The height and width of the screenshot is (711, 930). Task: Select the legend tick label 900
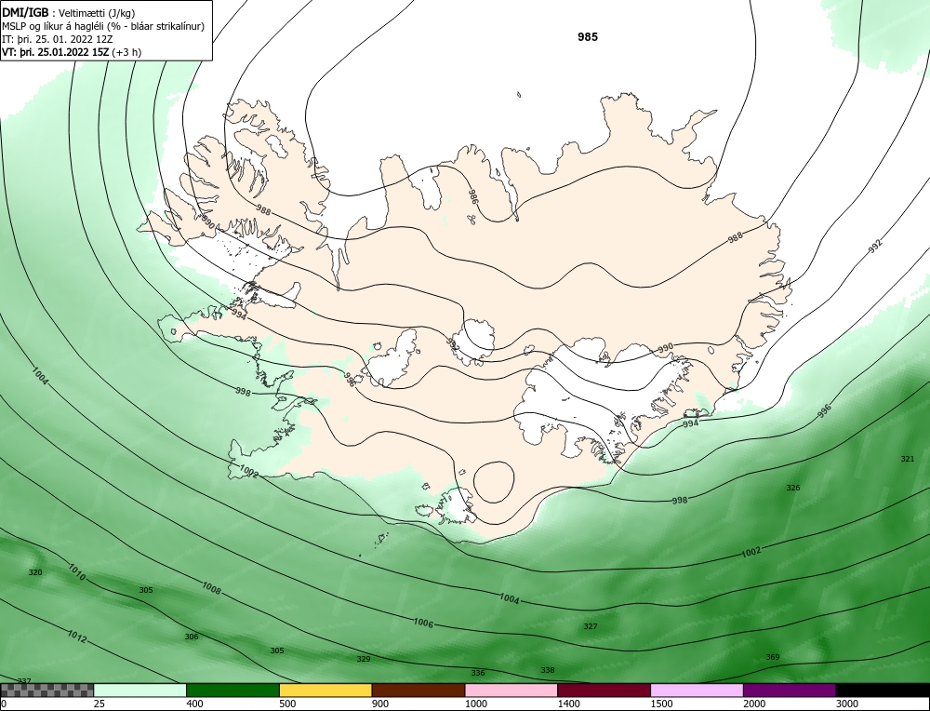380,704
